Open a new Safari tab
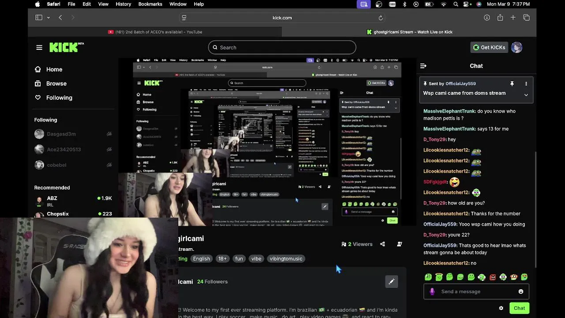 513,18
